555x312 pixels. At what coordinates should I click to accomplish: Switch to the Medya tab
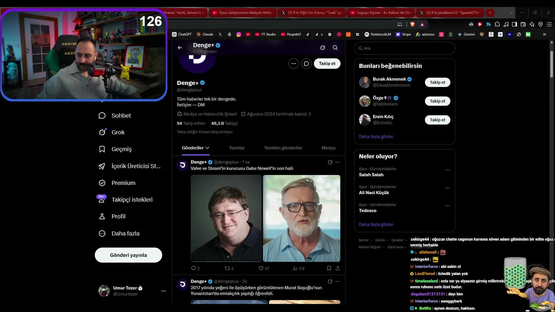click(x=328, y=148)
